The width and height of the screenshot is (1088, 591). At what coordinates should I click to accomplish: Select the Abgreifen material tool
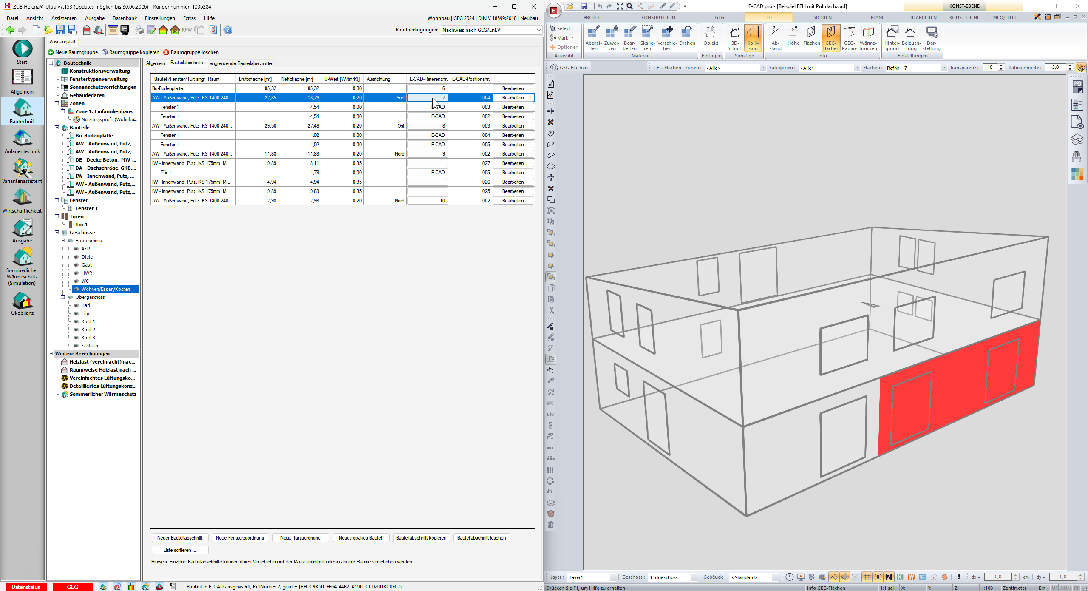[x=594, y=38]
